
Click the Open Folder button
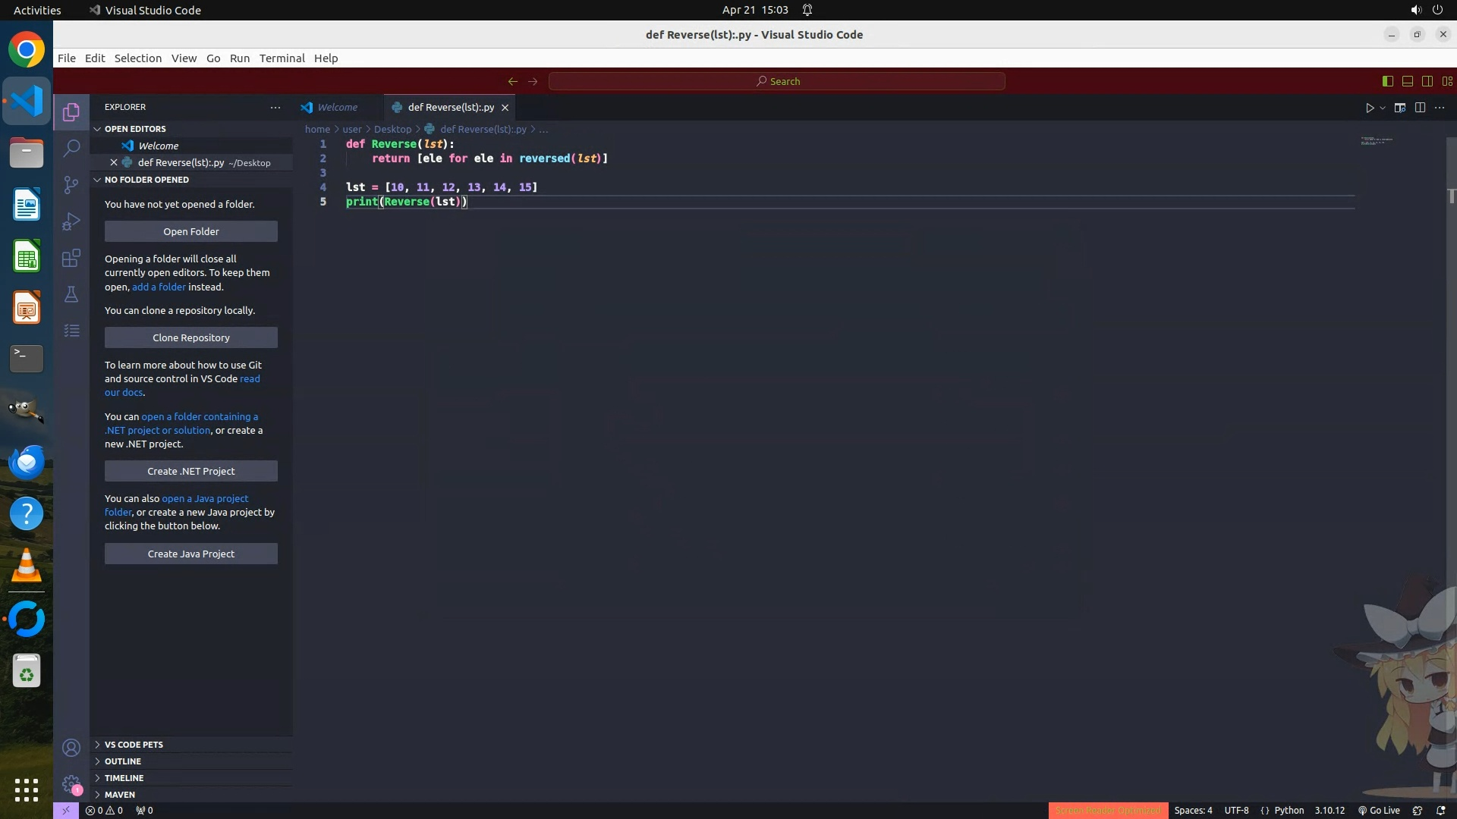191,231
